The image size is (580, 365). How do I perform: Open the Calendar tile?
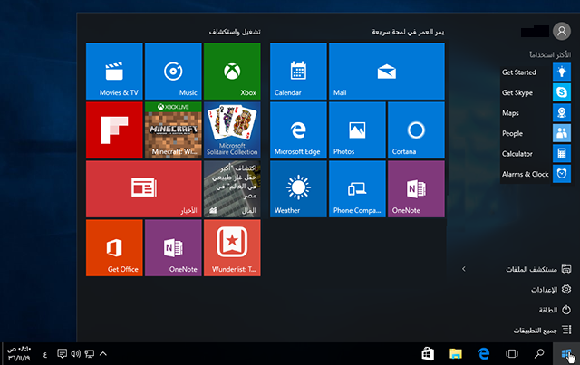click(x=298, y=72)
